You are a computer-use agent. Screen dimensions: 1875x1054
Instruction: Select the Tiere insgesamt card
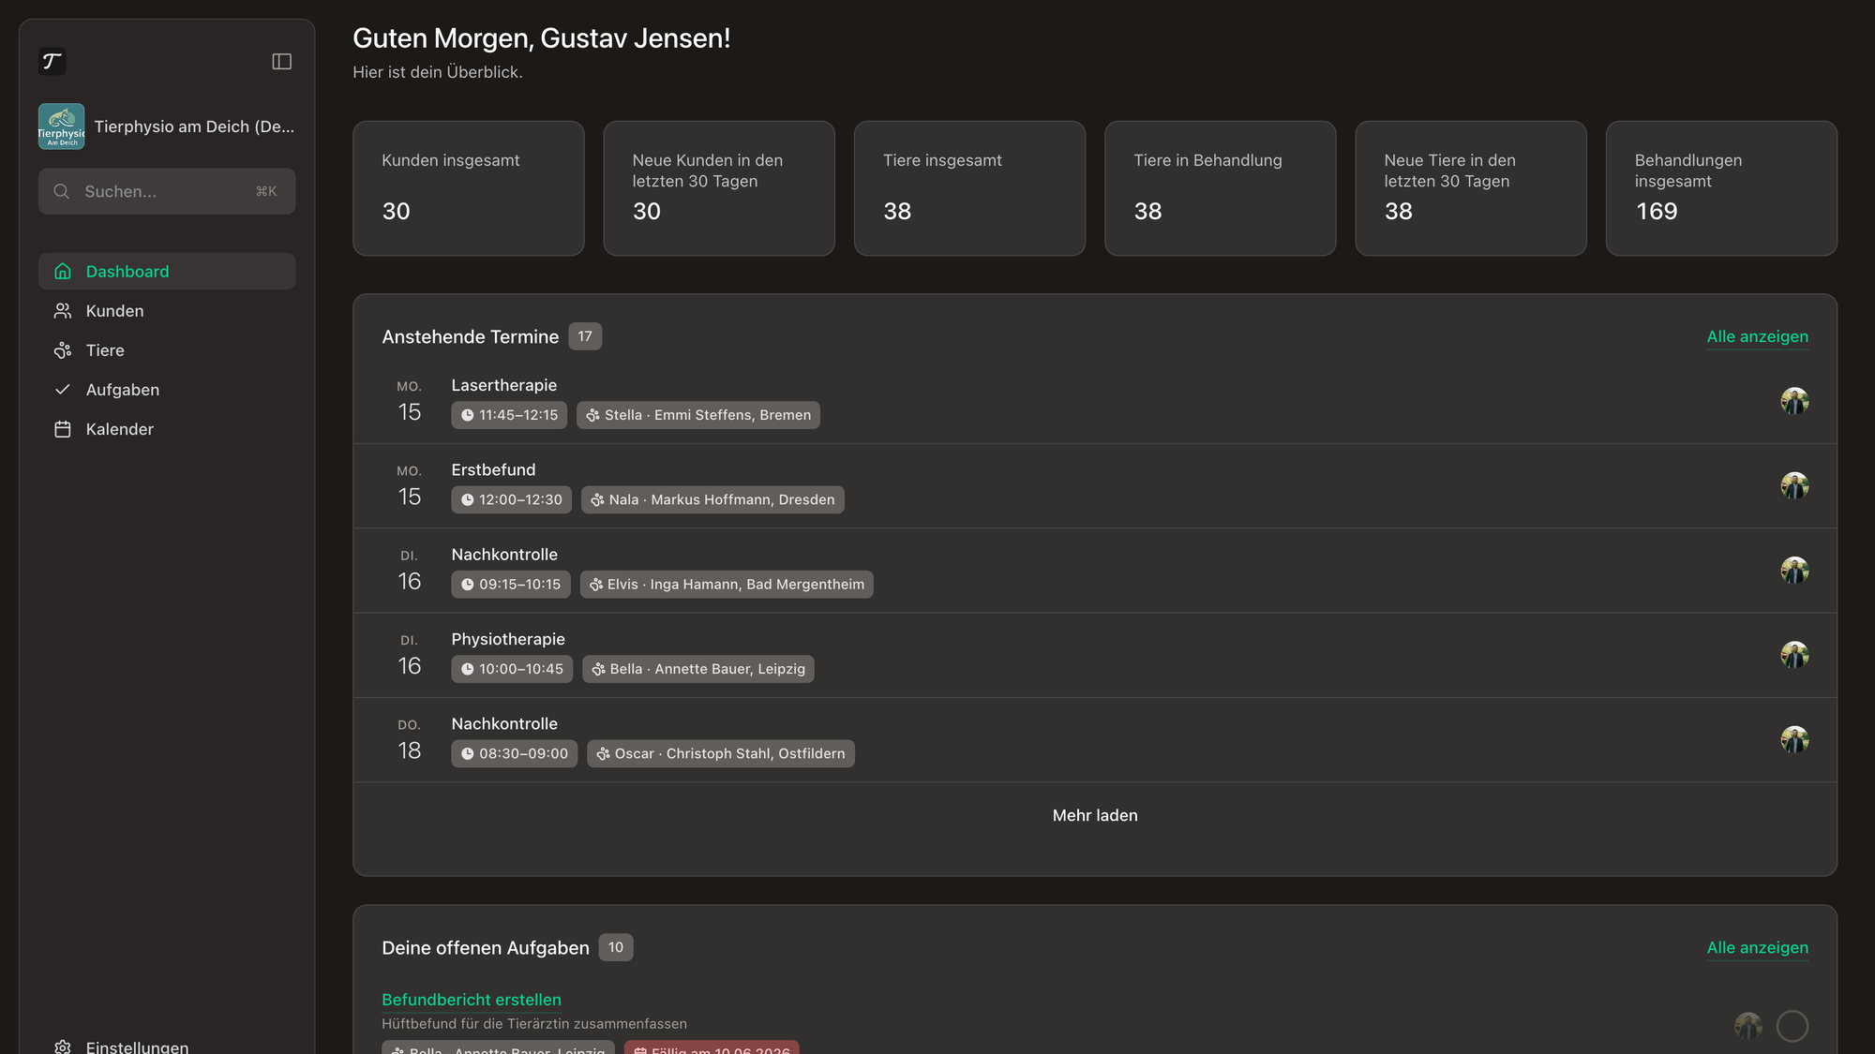pyautogui.click(x=969, y=188)
